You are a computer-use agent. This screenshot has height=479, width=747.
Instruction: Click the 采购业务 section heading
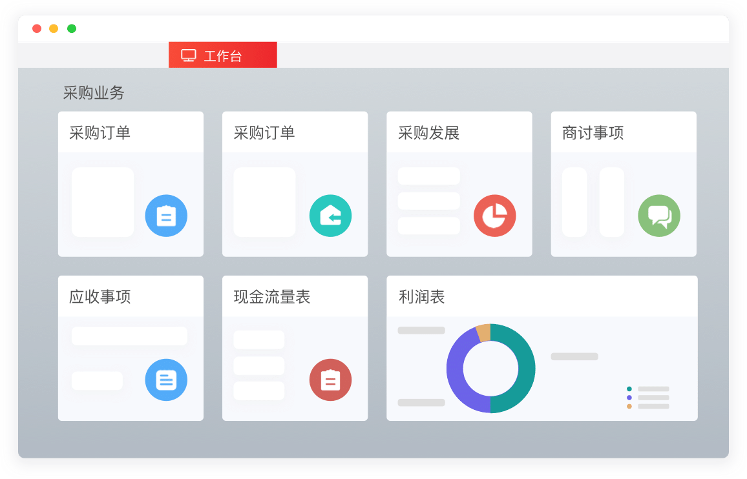94,92
